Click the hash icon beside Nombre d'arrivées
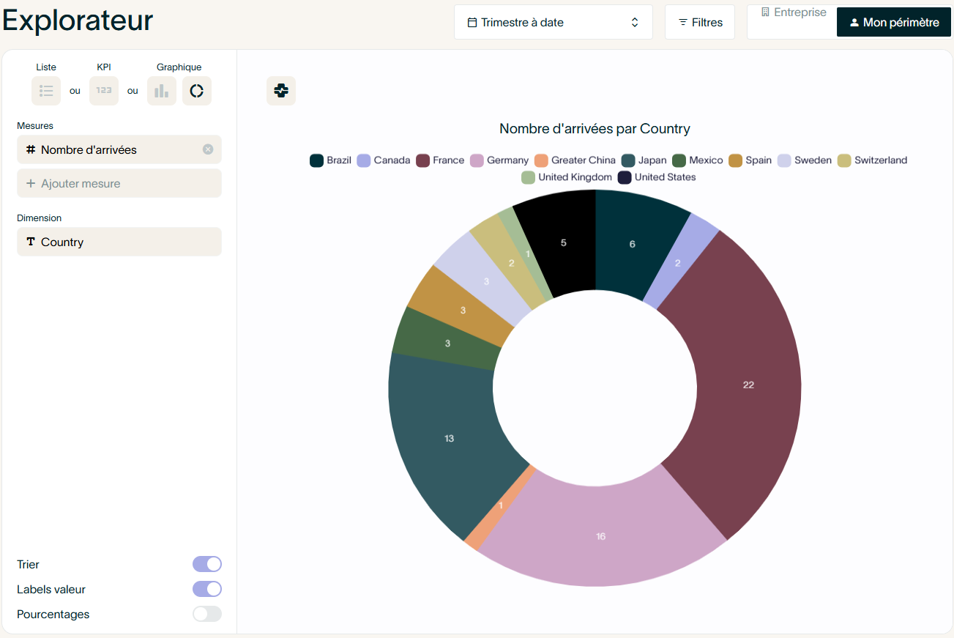 [31, 149]
